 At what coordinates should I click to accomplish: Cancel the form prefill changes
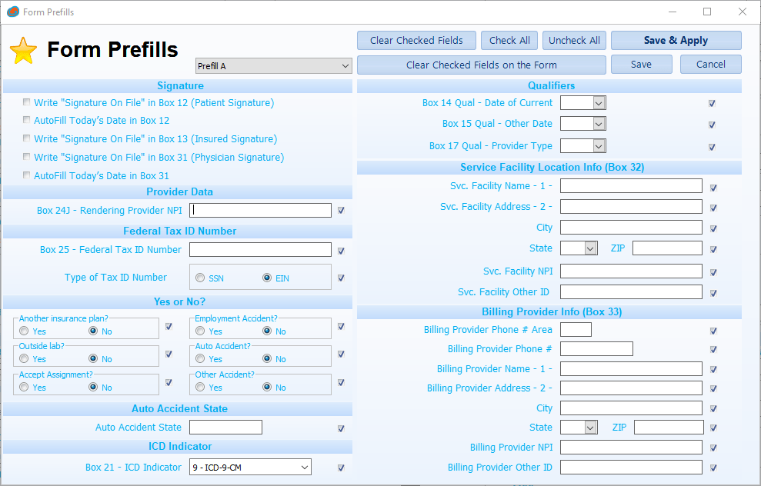pos(710,65)
